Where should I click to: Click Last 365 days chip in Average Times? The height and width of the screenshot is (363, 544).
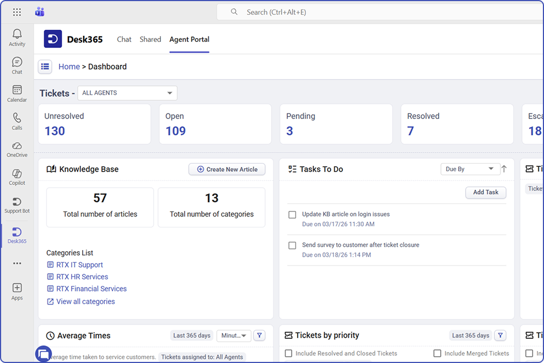pyautogui.click(x=192, y=335)
